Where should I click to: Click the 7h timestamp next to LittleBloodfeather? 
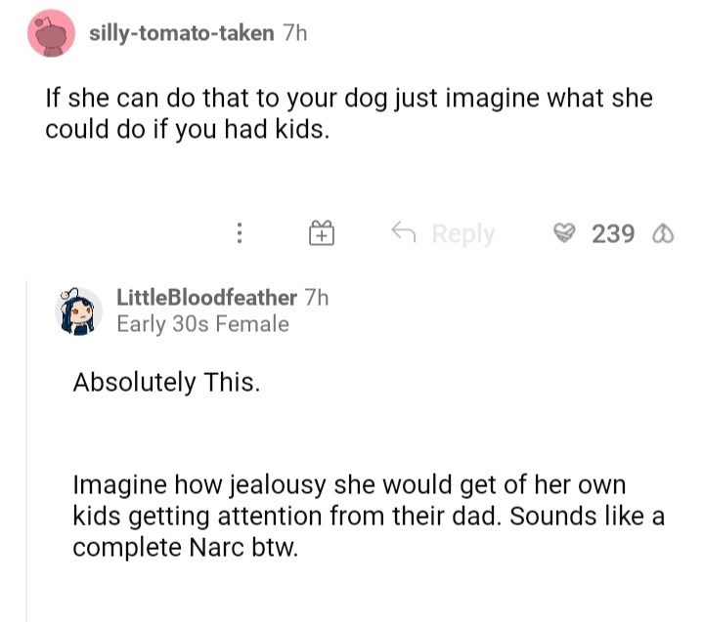[x=317, y=298]
